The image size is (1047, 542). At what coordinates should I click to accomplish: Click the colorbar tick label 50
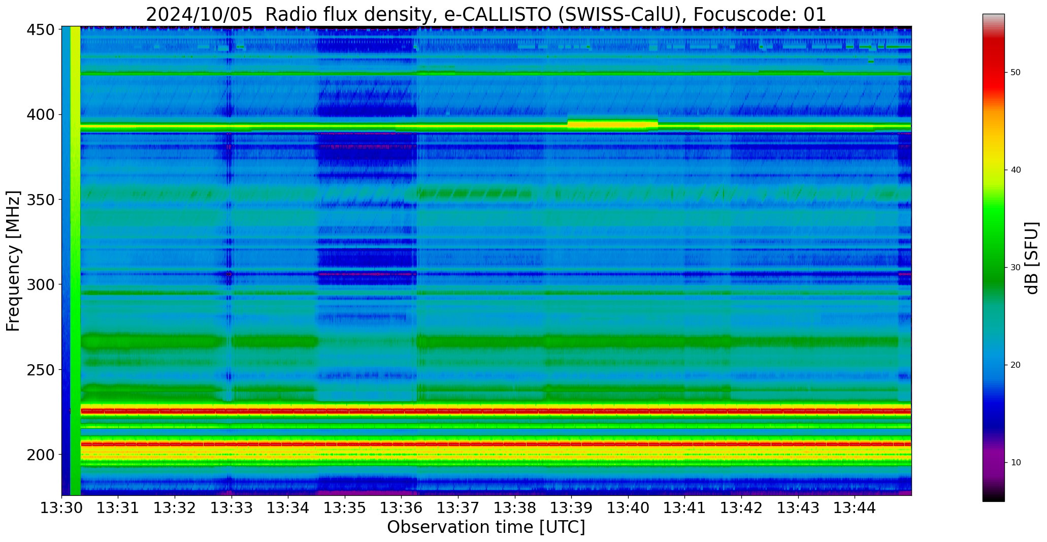(1016, 73)
